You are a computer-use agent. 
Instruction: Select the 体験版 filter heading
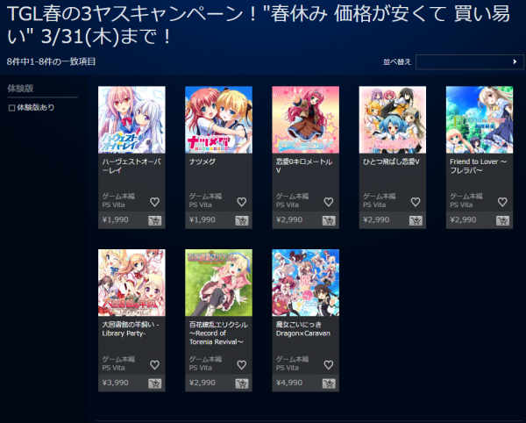point(20,89)
